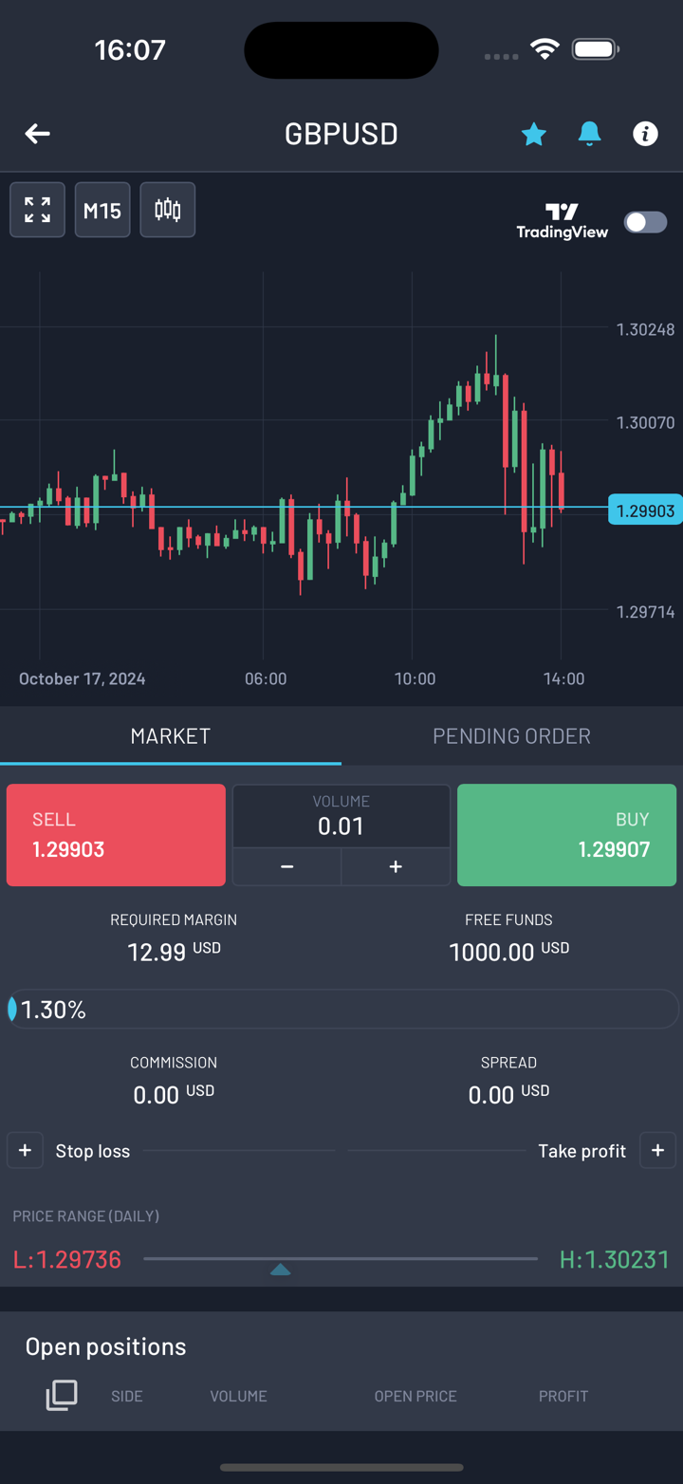Screen dimensions: 683x1484
Task: Expand chart to fullscreen
Action: pyautogui.click(x=38, y=210)
